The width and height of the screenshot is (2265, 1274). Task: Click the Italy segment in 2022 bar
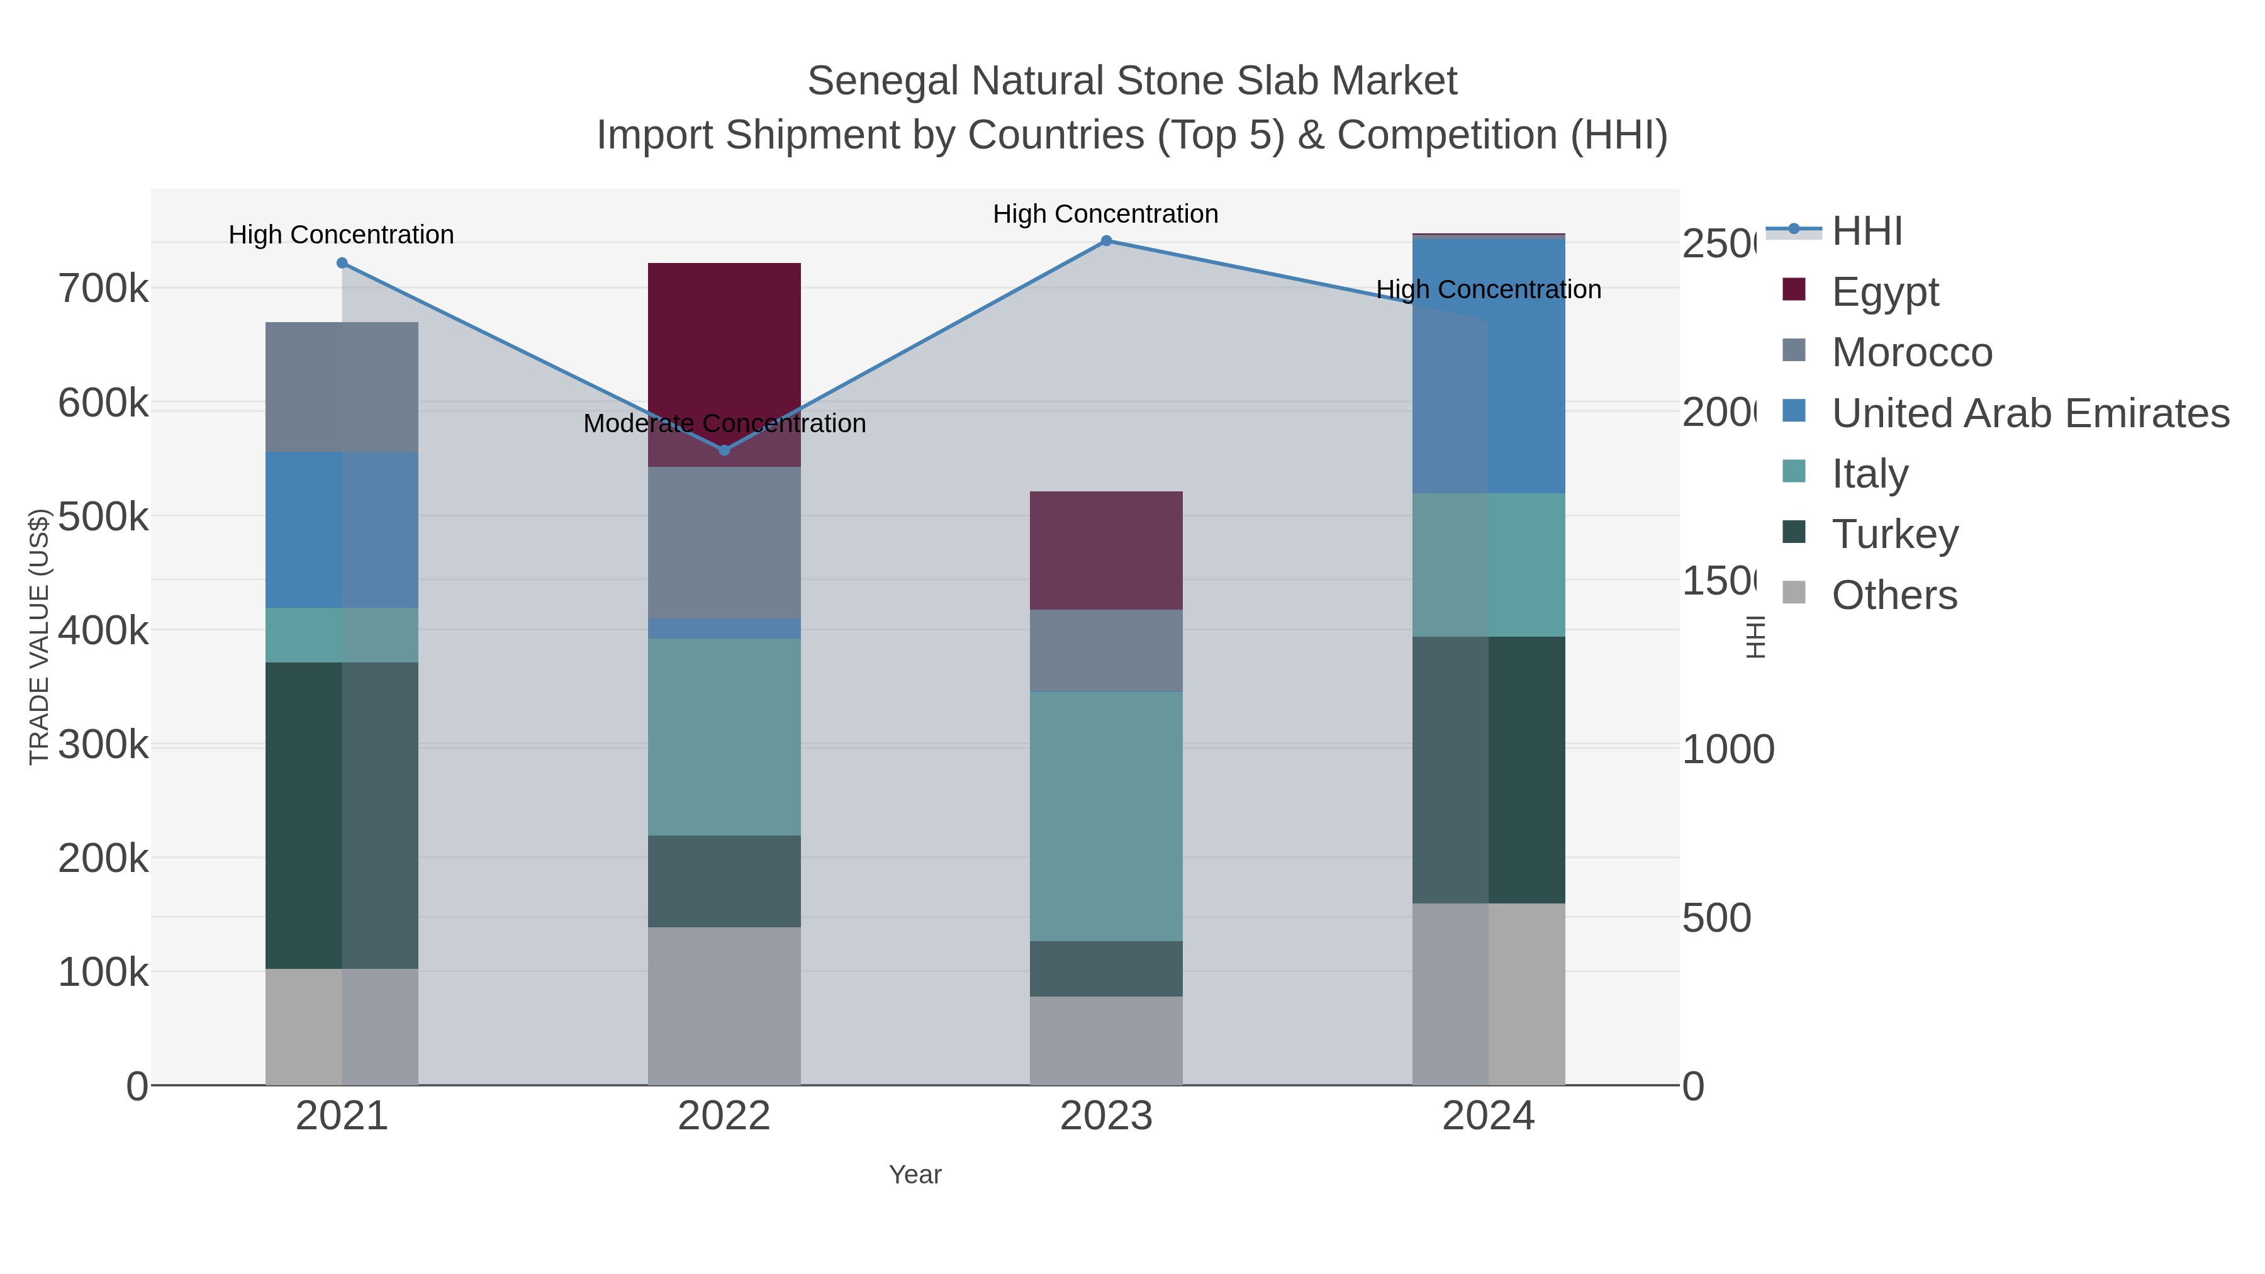725,737
